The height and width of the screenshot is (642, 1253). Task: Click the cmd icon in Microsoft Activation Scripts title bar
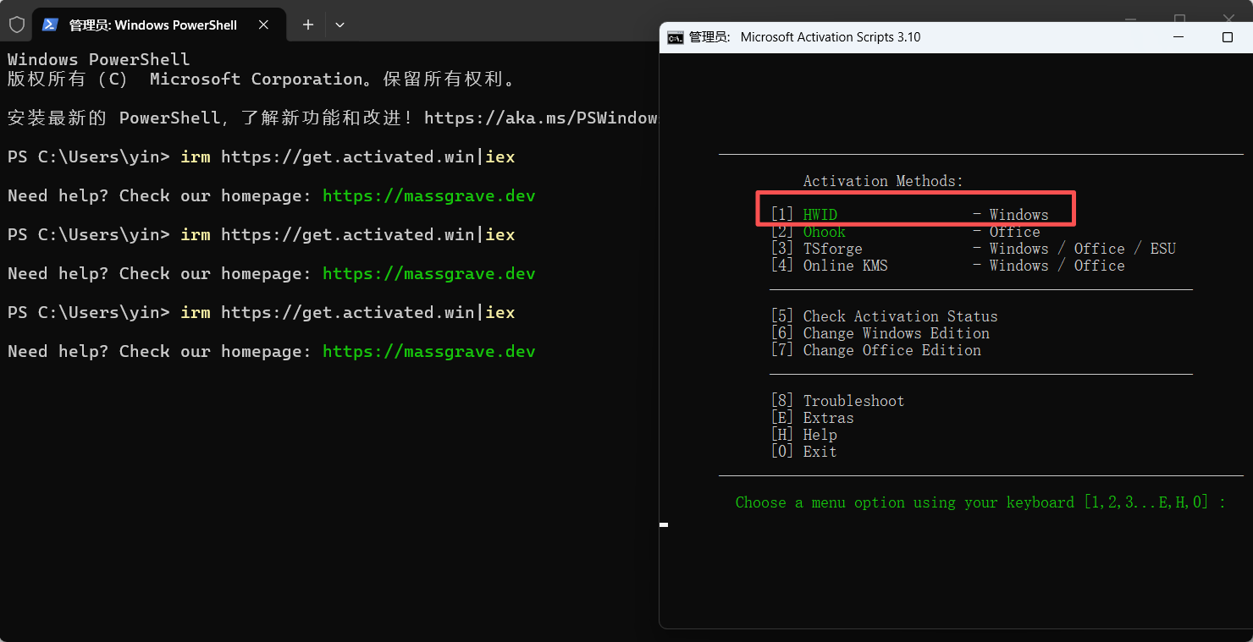coord(675,37)
